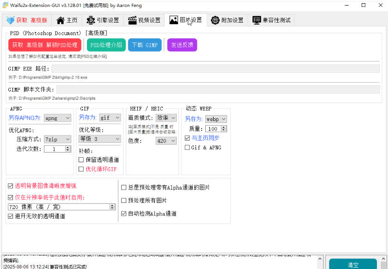
Task: Click the 下载 GIMP button
Action: (x=145, y=45)
